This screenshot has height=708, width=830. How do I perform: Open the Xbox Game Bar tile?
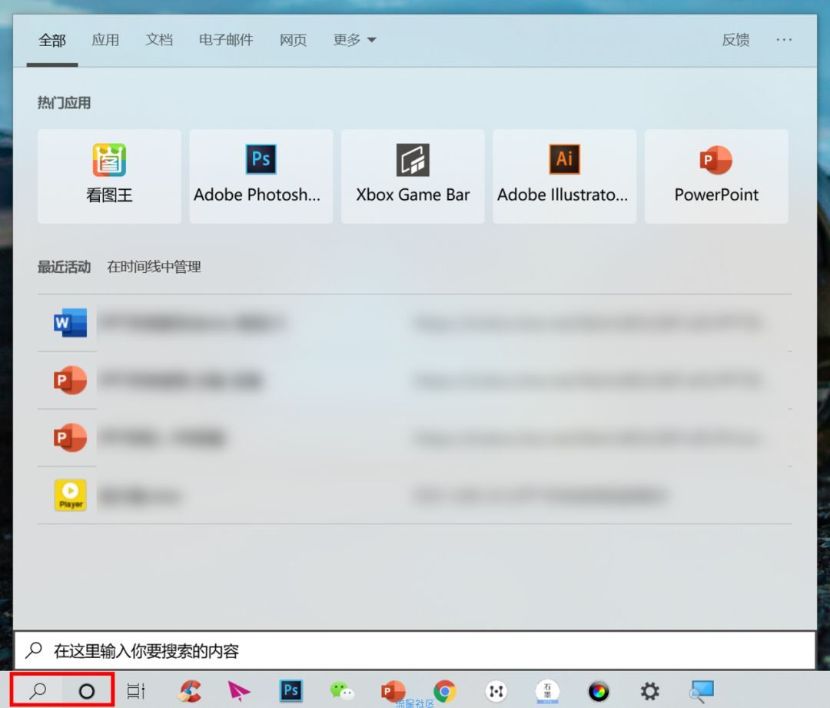point(413,176)
